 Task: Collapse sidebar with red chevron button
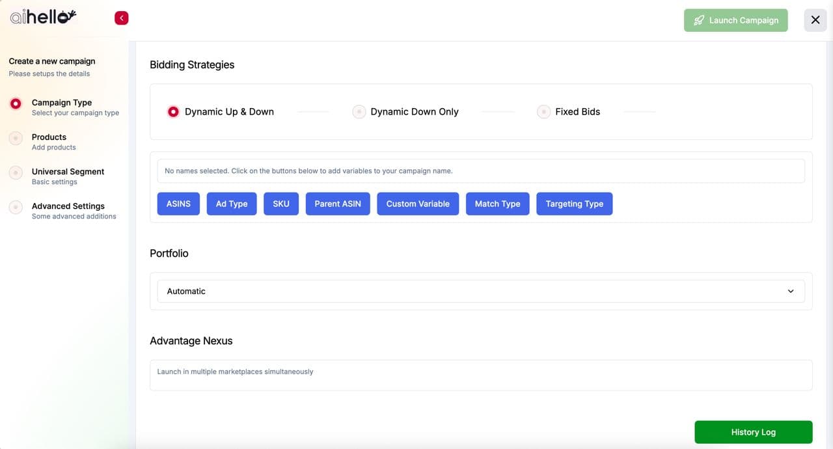point(121,18)
